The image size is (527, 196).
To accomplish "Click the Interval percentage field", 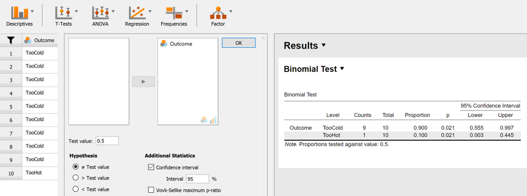I will tap(197, 179).
